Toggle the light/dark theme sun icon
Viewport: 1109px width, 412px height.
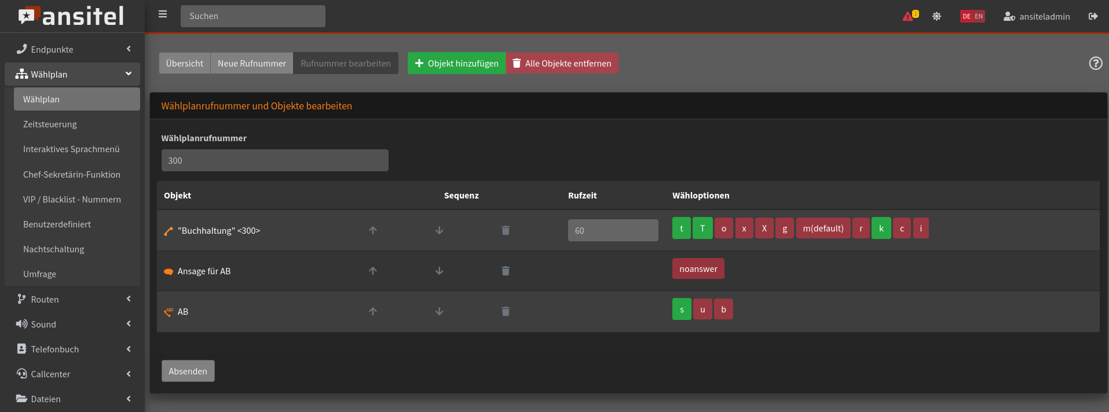tap(936, 16)
